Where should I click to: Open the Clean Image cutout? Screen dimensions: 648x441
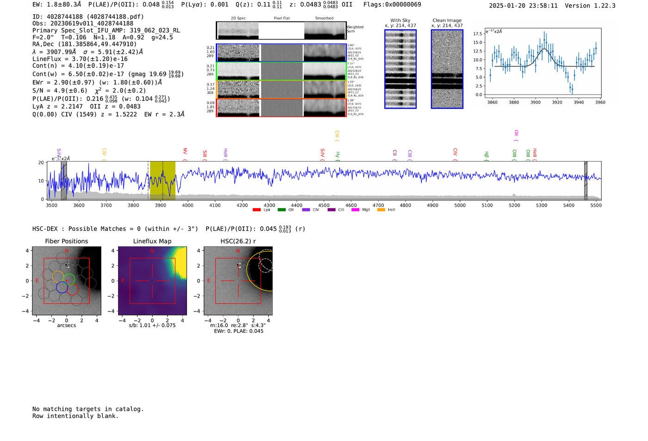click(447, 69)
